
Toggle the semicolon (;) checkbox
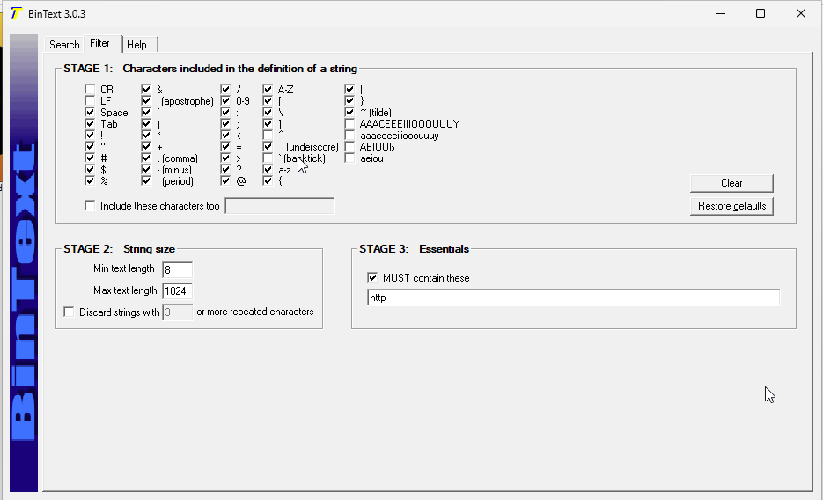(225, 124)
